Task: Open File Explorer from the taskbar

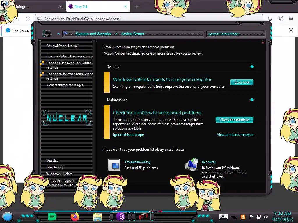Action: click(x=98, y=217)
